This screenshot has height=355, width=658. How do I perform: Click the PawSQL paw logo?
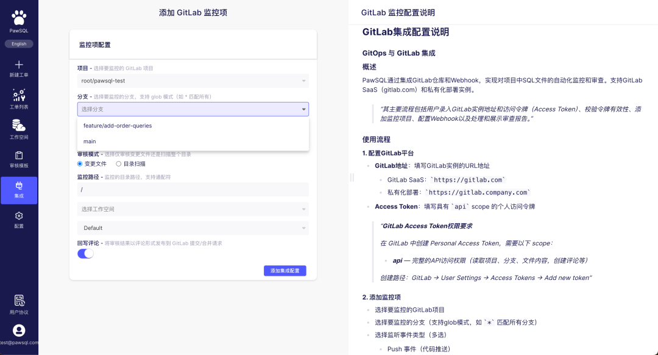click(x=19, y=18)
